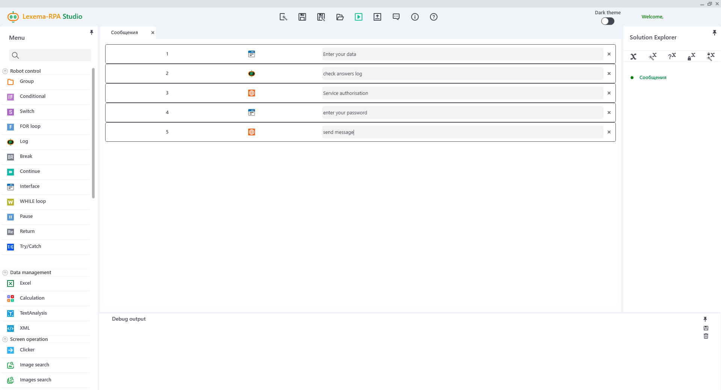Viewport: 721px width, 390px height.
Task: Click the trash icon in Debug output
Action: pos(706,336)
